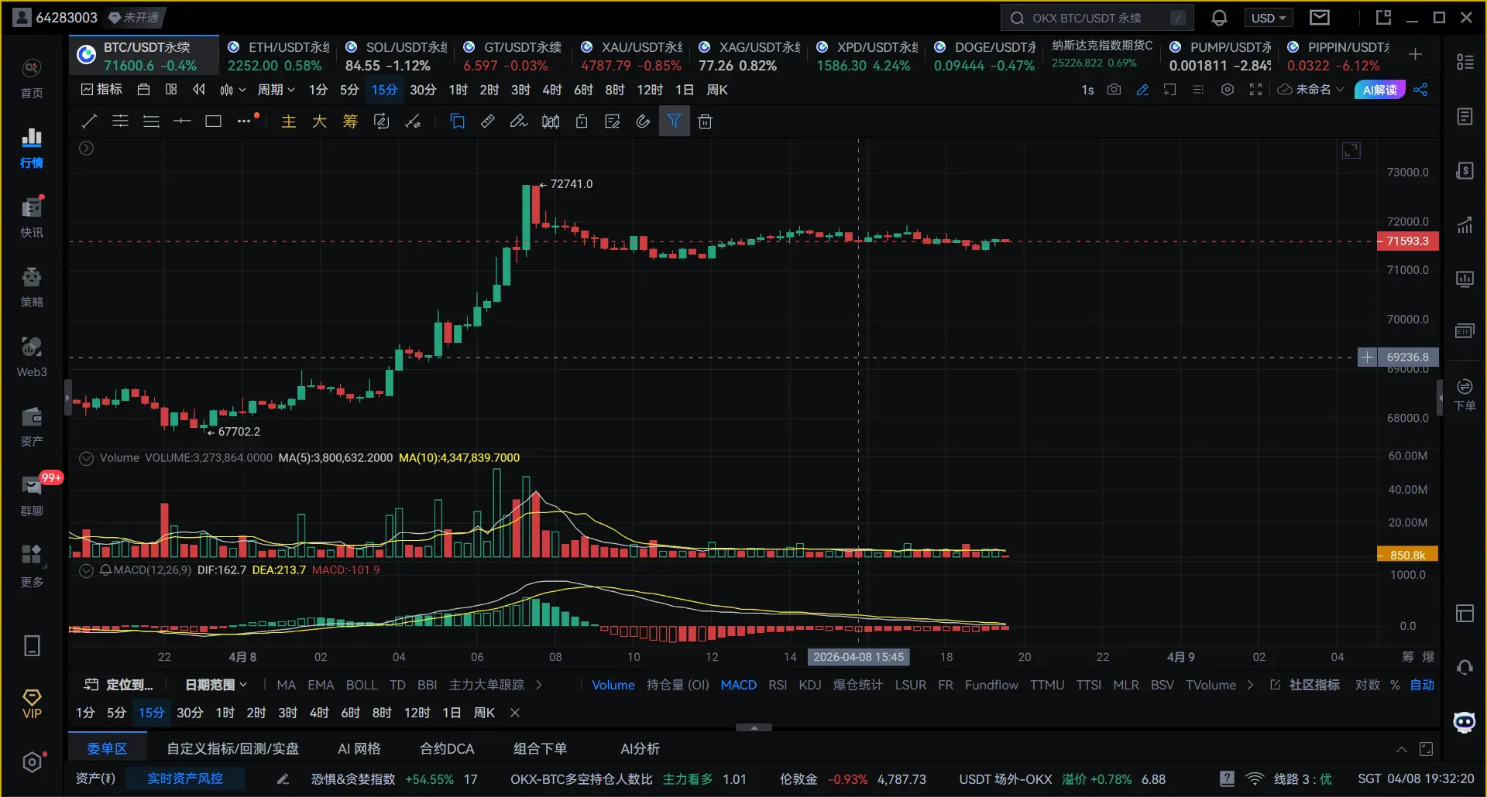The height and width of the screenshot is (797, 1487).
Task: Open the USD currency dropdown
Action: click(1268, 18)
